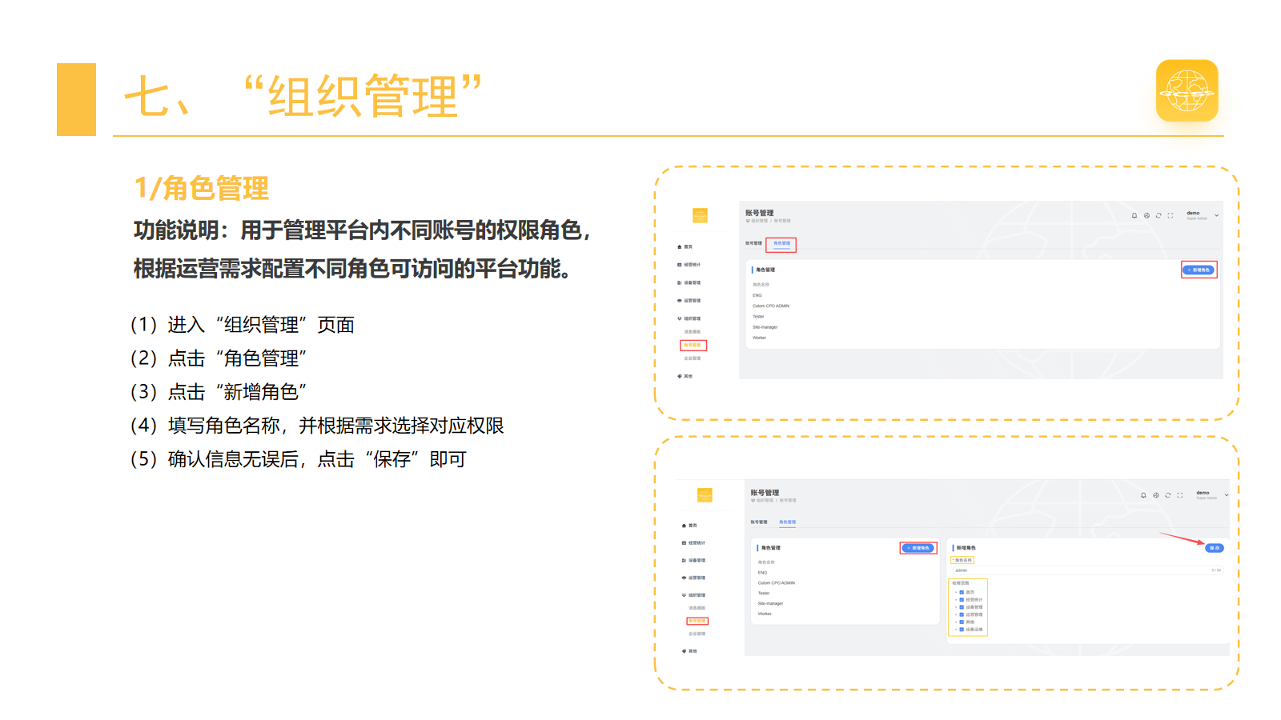Viewport: 1281px width, 720px height.
Task: Collapse 组织管理 in the upper screenshot sidebar
Action: pyautogui.click(x=689, y=318)
